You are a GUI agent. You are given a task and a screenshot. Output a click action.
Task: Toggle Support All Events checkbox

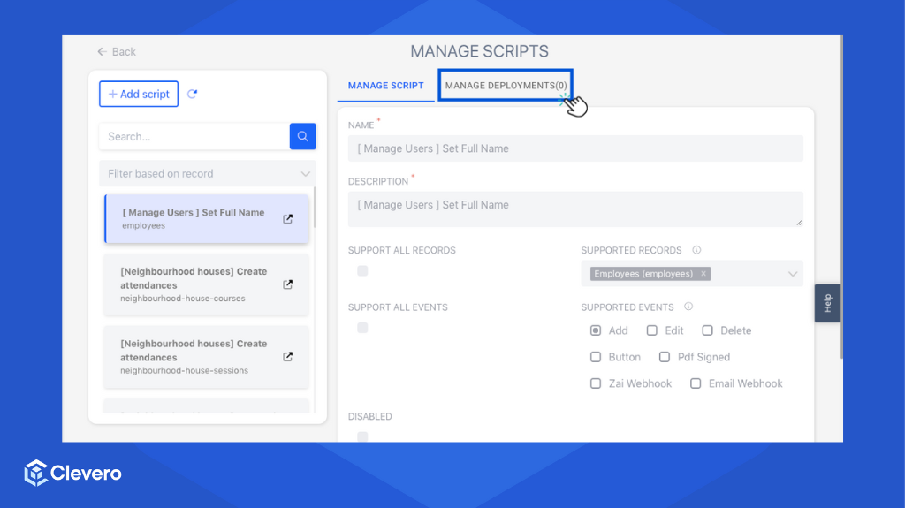362,328
